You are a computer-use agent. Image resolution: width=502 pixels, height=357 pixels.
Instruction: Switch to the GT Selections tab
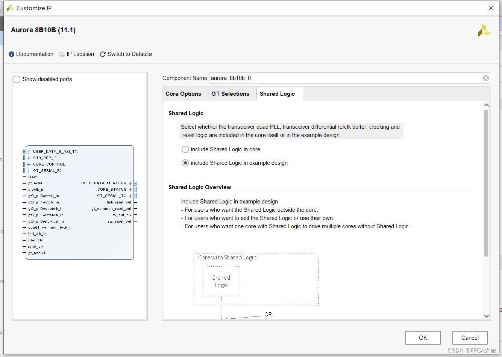[230, 94]
